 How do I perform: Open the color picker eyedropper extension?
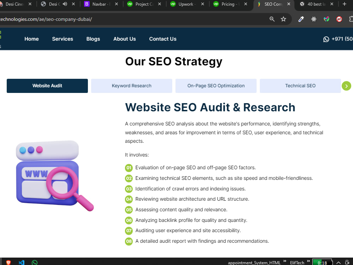[x=301, y=19]
